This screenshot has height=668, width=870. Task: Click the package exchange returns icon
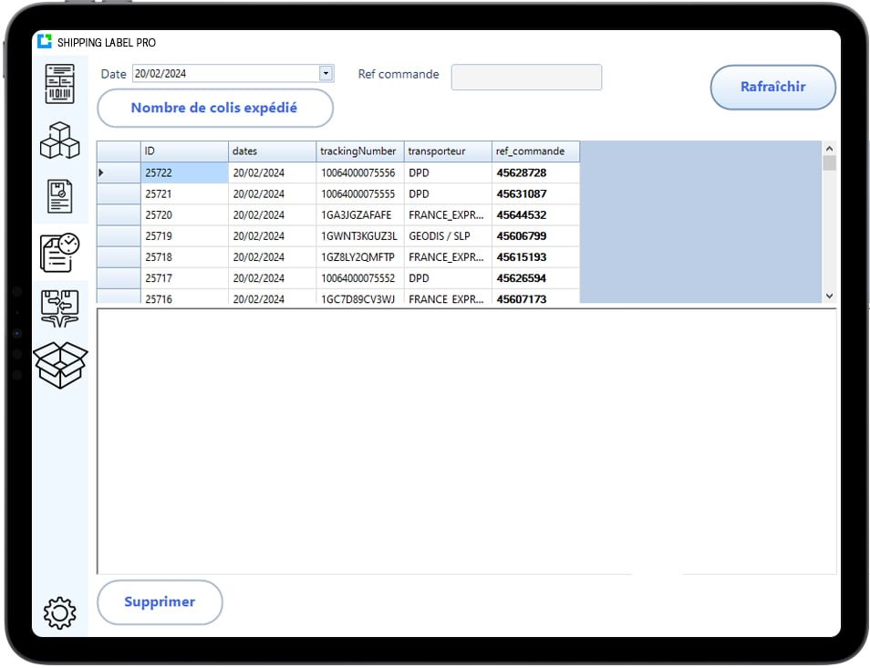[60, 308]
